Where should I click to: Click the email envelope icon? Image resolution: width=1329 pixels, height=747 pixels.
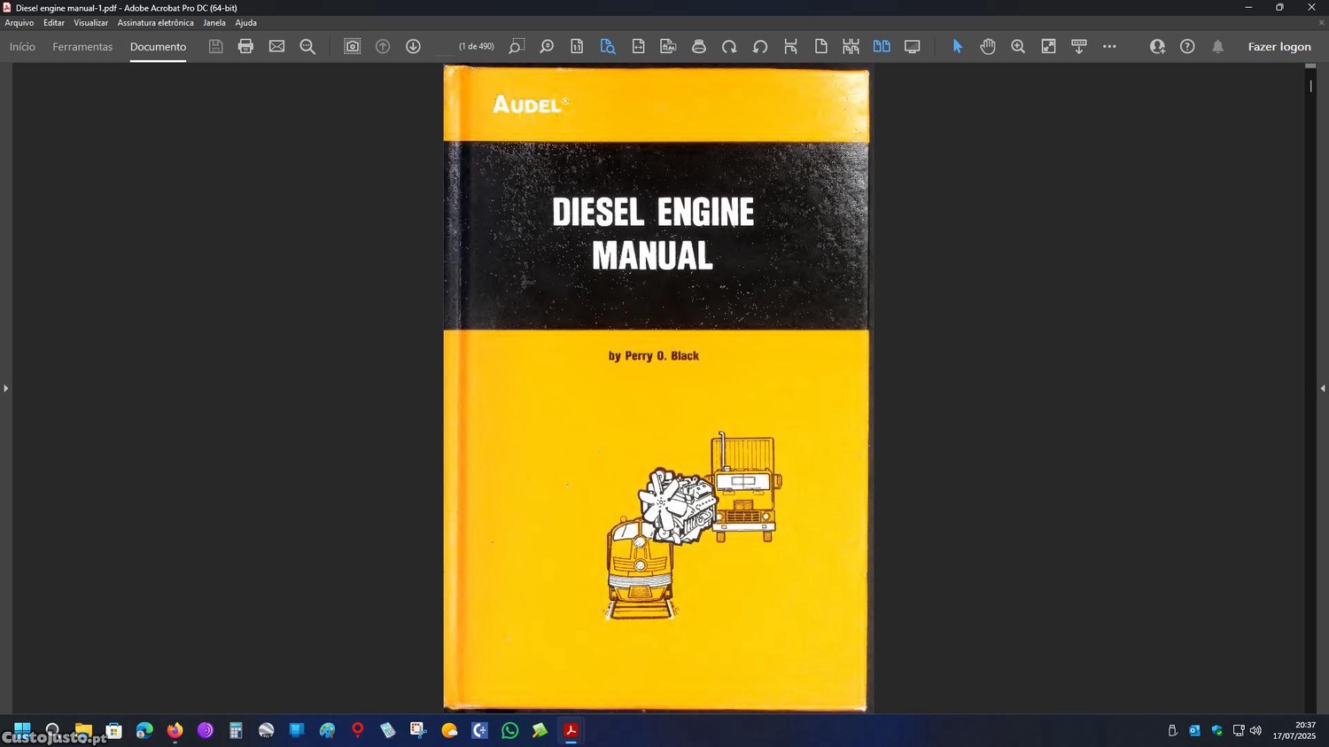point(276,46)
